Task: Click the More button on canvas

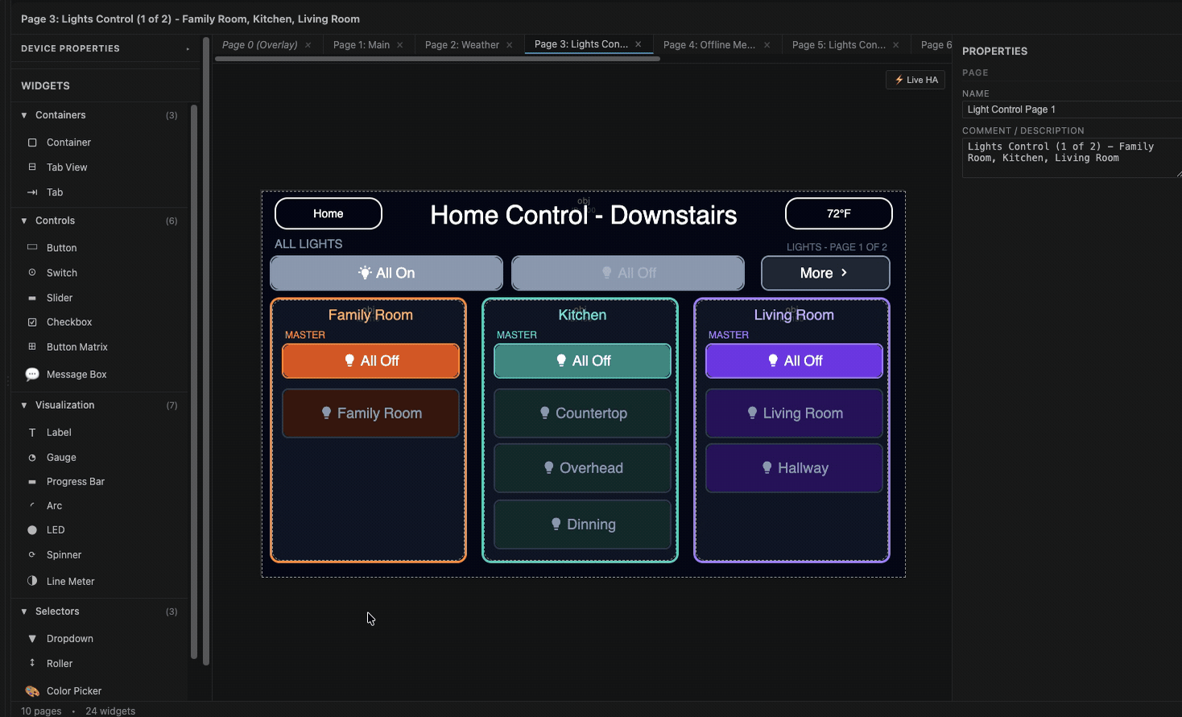Action: (825, 273)
